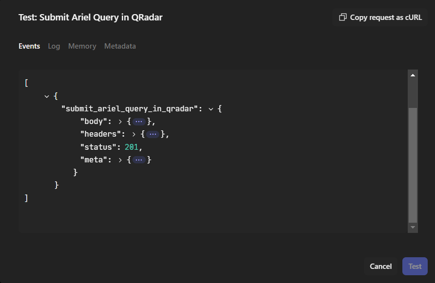Open the Memory tab
Screen dimensions: 435x283
pos(82,46)
